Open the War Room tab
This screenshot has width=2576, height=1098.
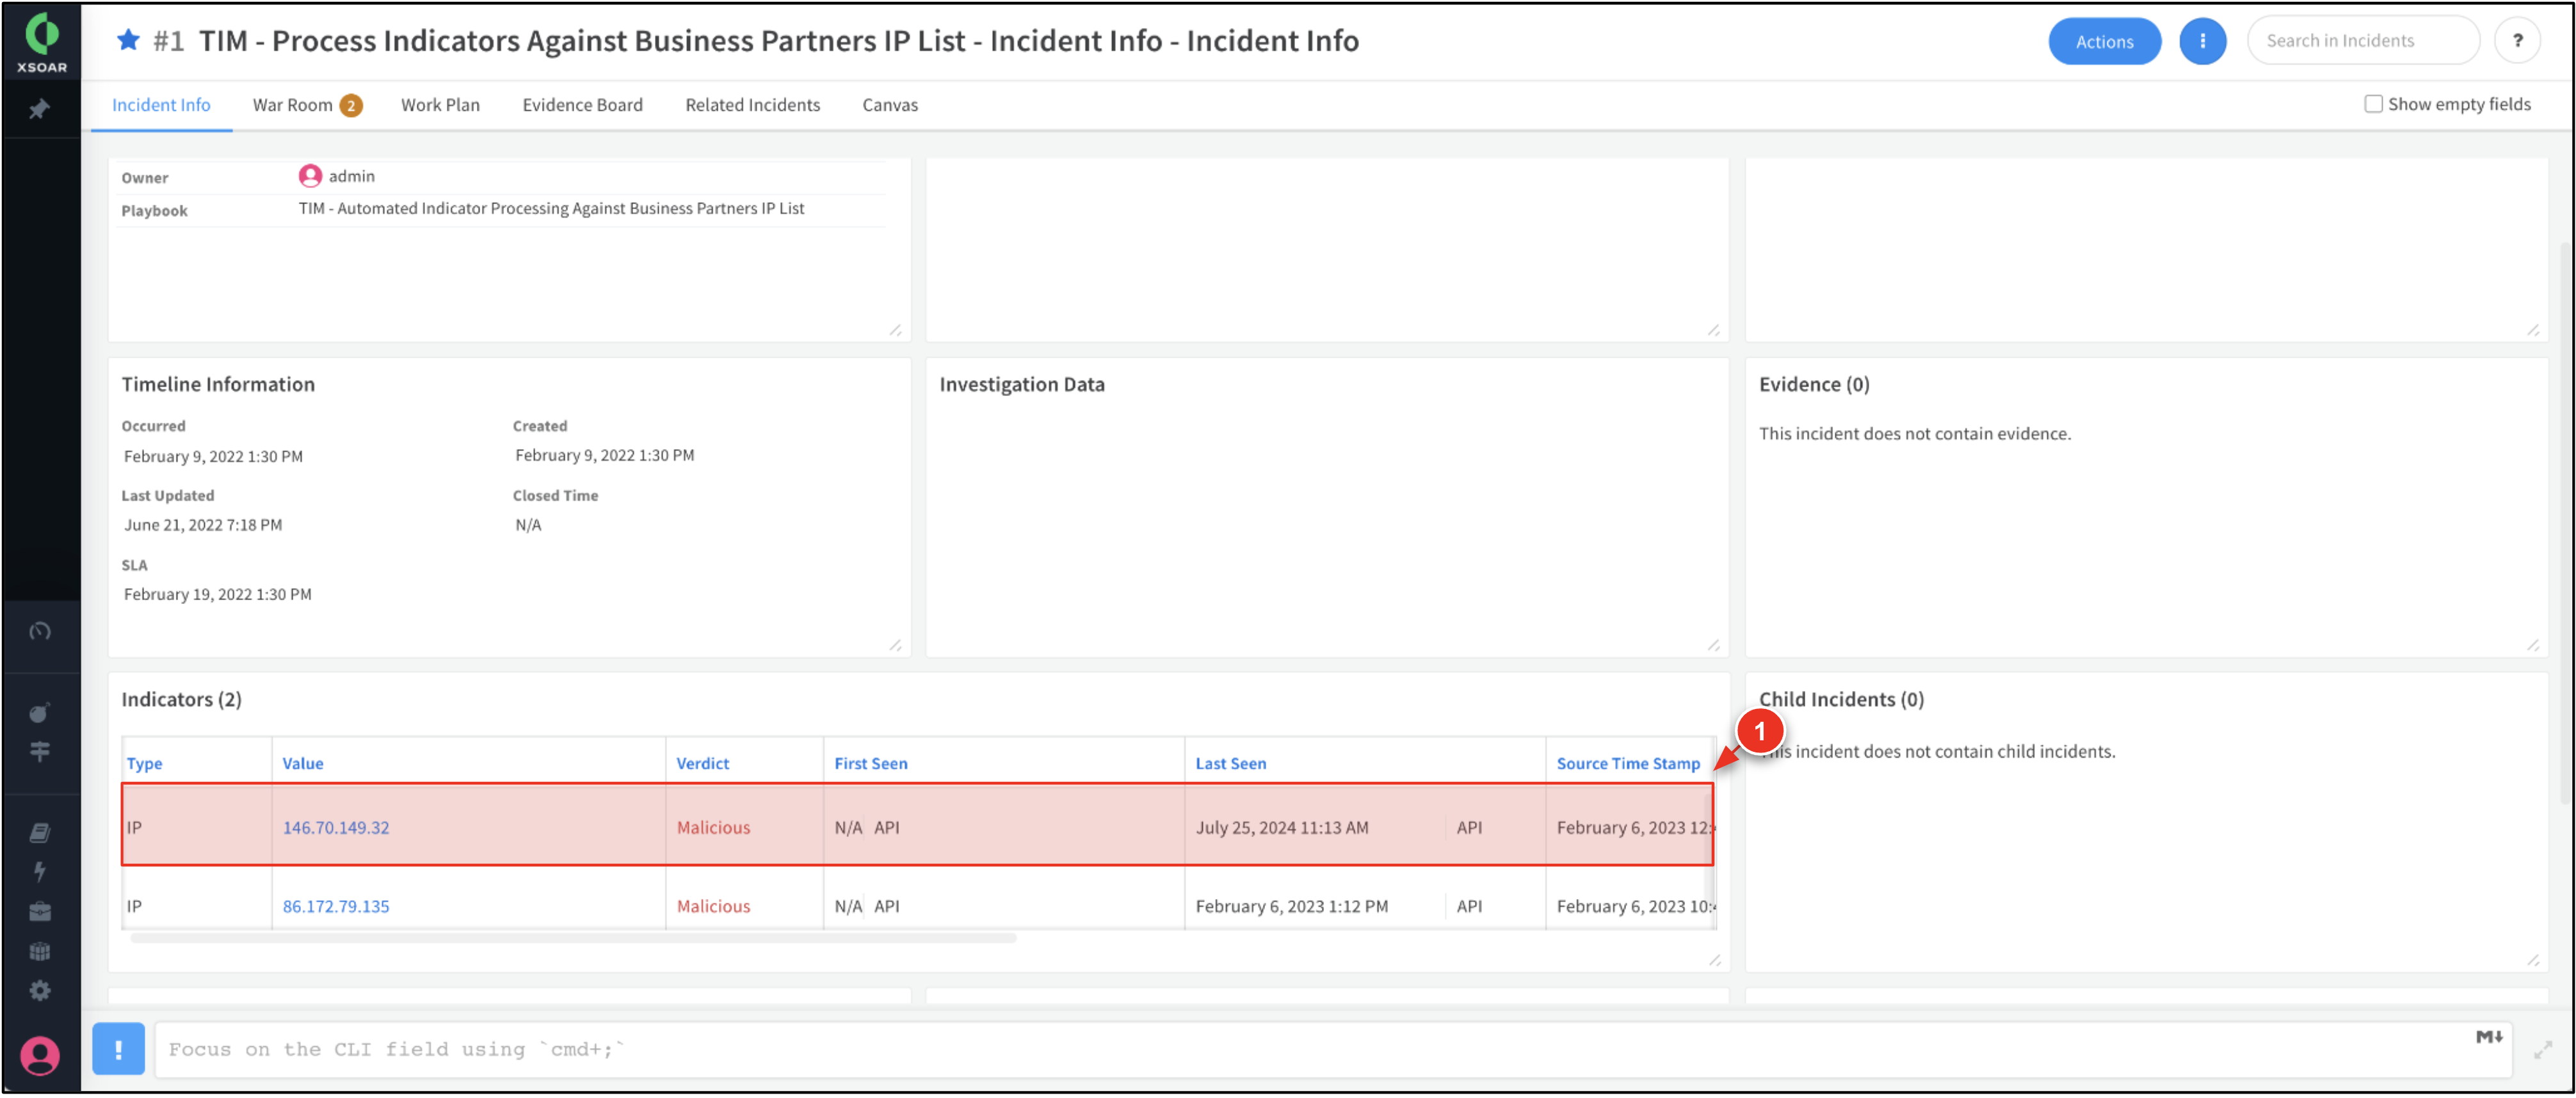(x=292, y=105)
